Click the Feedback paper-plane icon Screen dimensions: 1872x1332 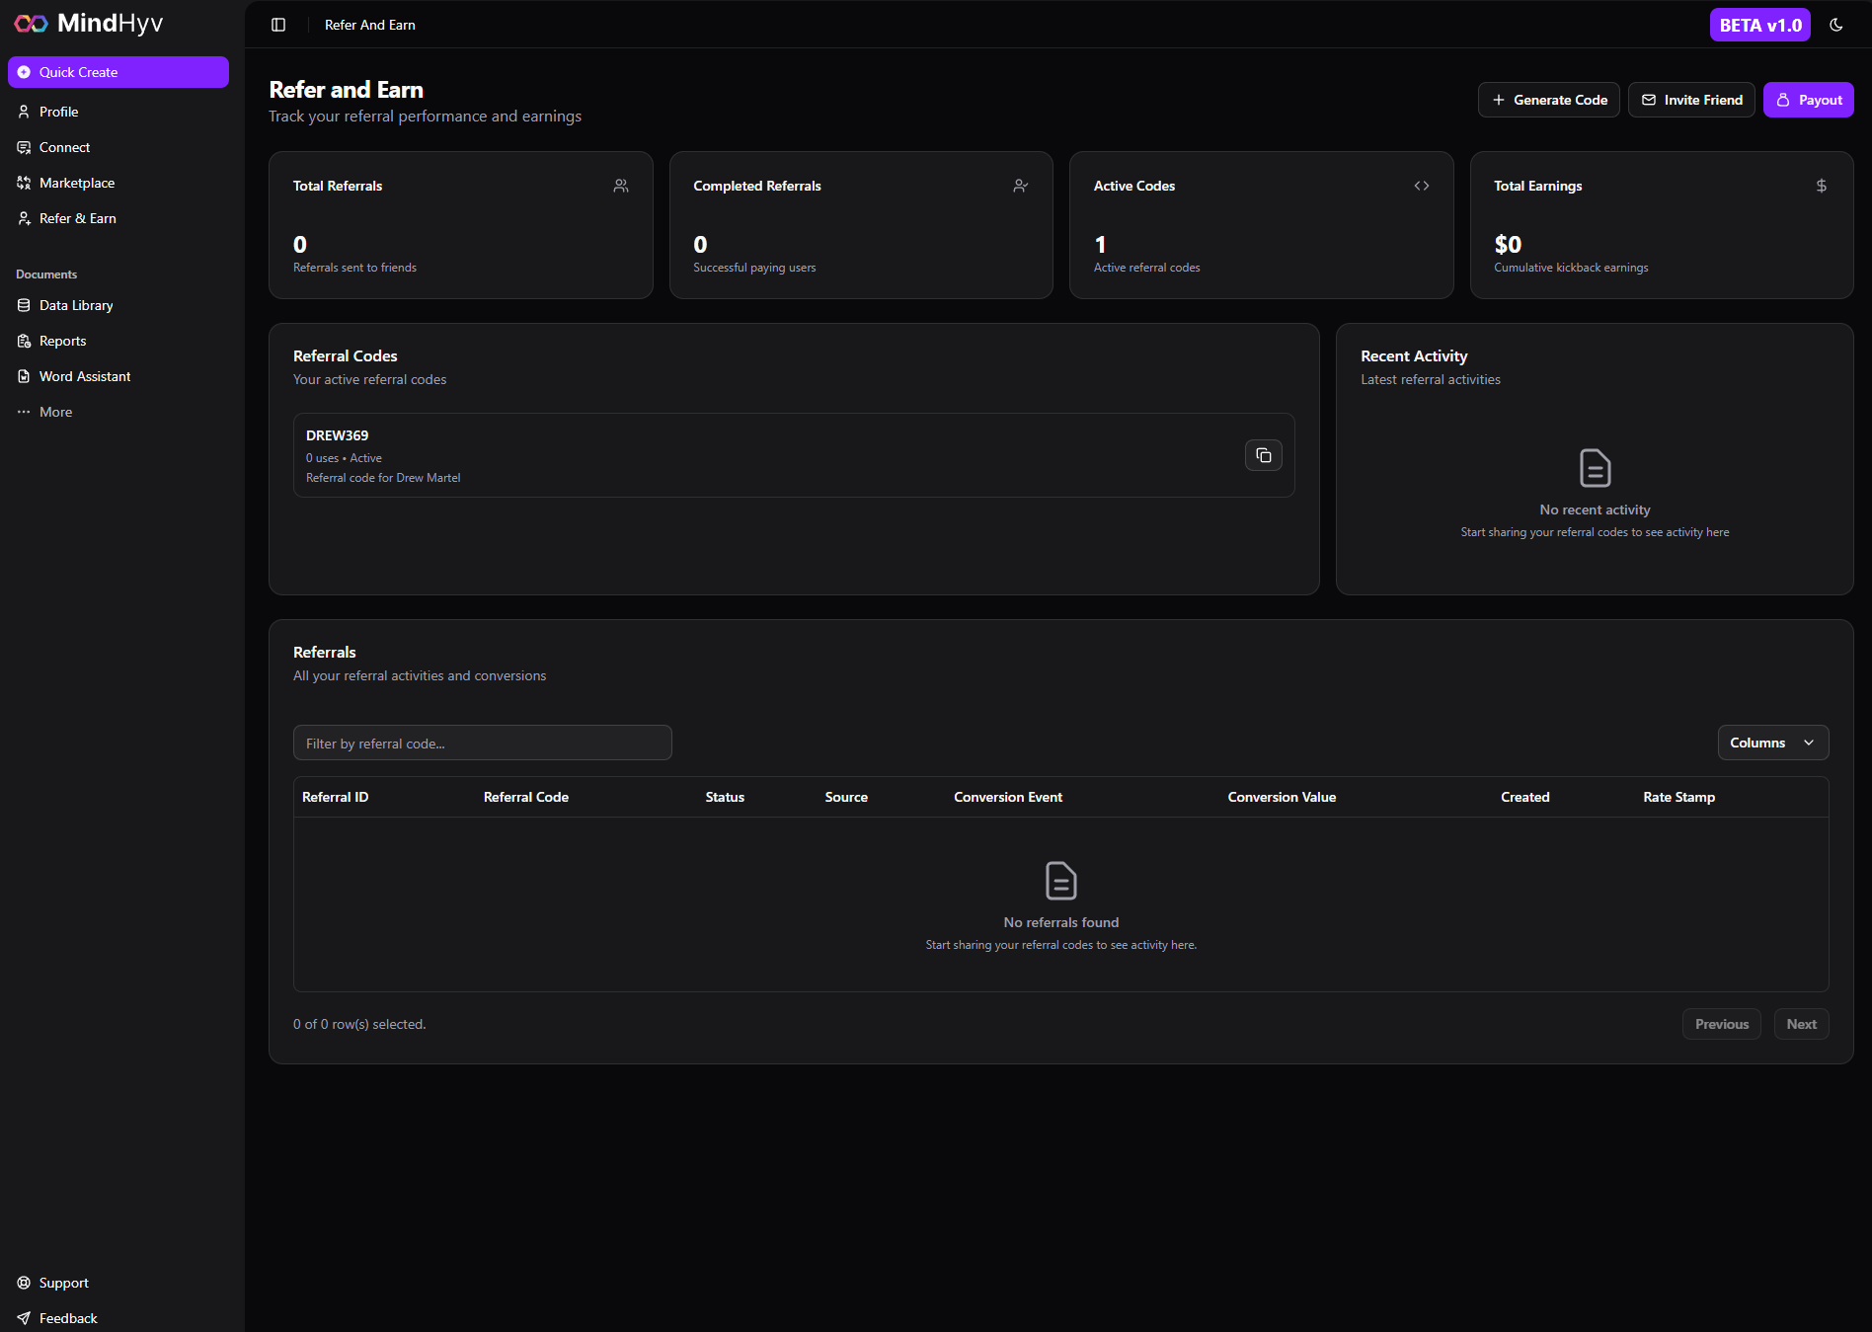point(24,1318)
